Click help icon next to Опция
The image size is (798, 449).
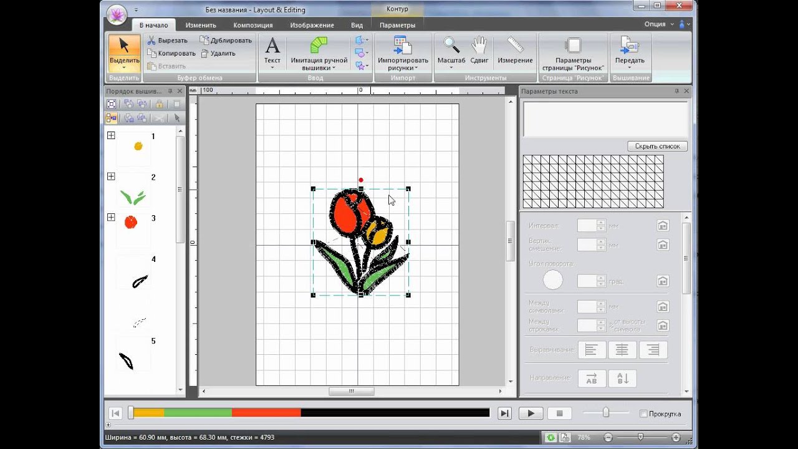[683, 24]
